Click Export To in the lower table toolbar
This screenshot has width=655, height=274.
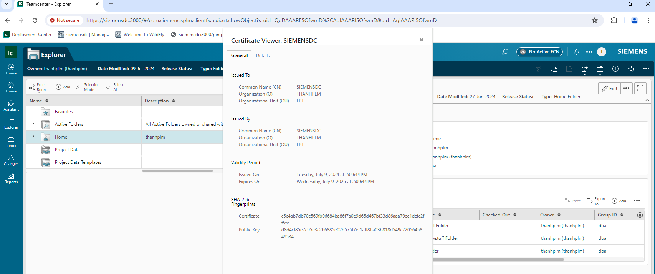click(596, 201)
